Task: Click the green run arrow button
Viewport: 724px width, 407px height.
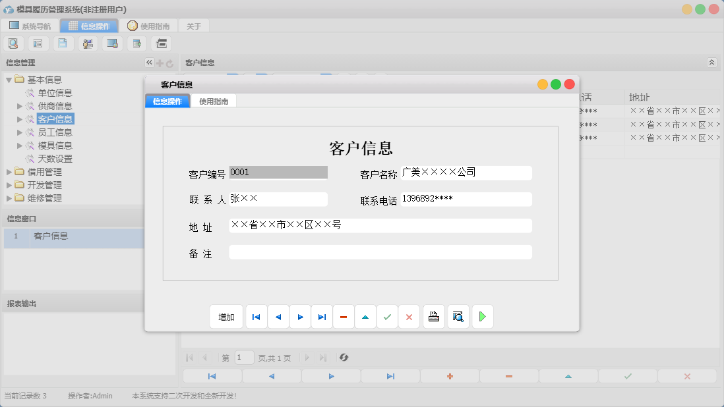Action: [482, 317]
